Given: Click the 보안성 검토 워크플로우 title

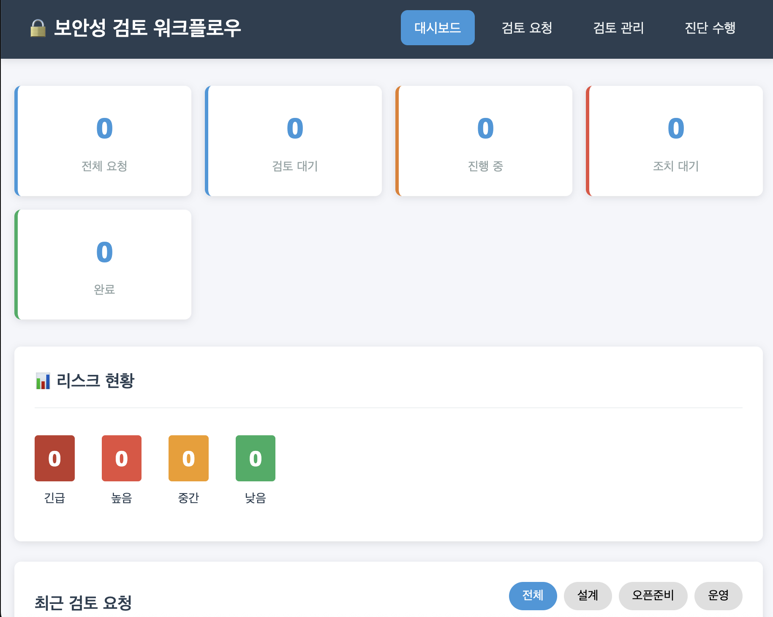Looking at the screenshot, I should (x=147, y=28).
